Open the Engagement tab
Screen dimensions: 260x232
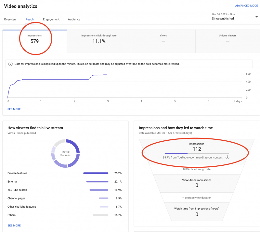51,19
